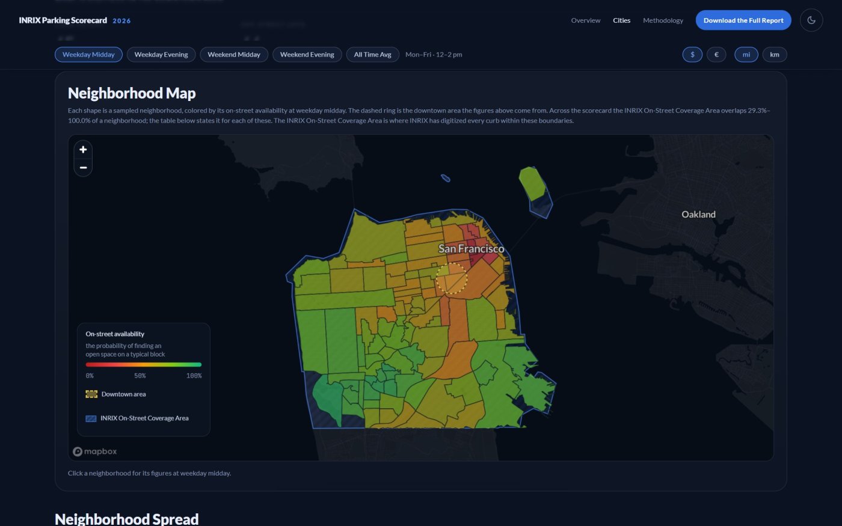Viewport: 842px width, 526px height.
Task: Click the Downtown area legend swatch
Action: [91, 394]
